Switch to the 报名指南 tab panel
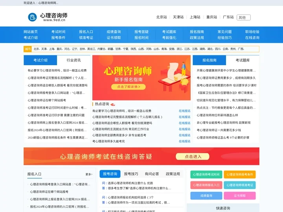This screenshot has width=283, height=212. (x=209, y=60)
